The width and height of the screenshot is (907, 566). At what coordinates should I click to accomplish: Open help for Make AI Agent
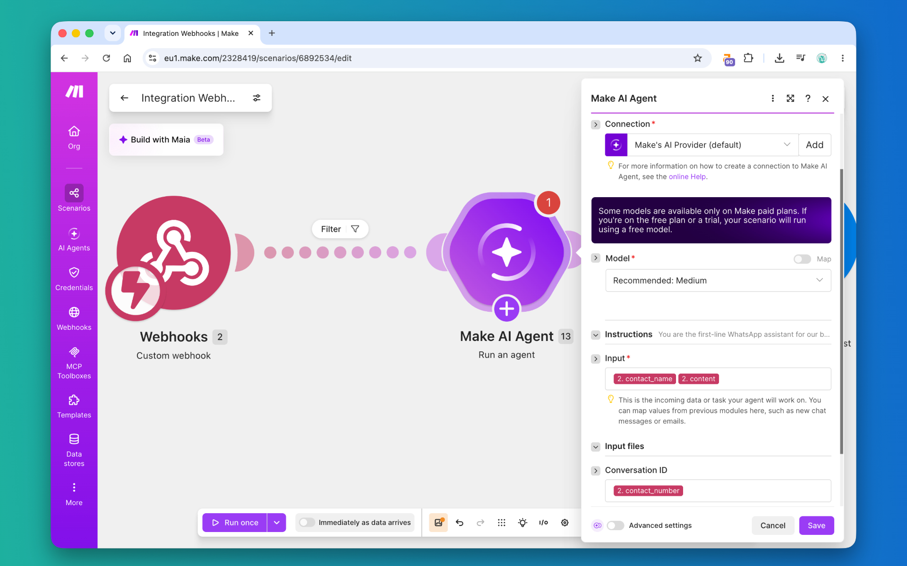pos(808,98)
